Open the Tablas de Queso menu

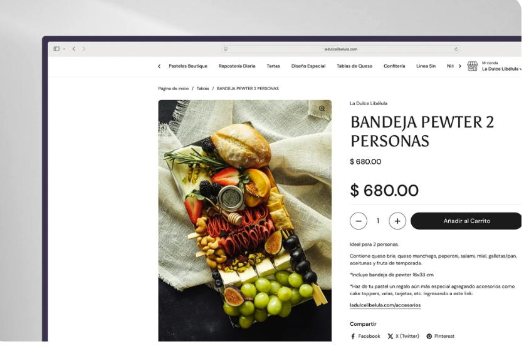[x=354, y=66]
